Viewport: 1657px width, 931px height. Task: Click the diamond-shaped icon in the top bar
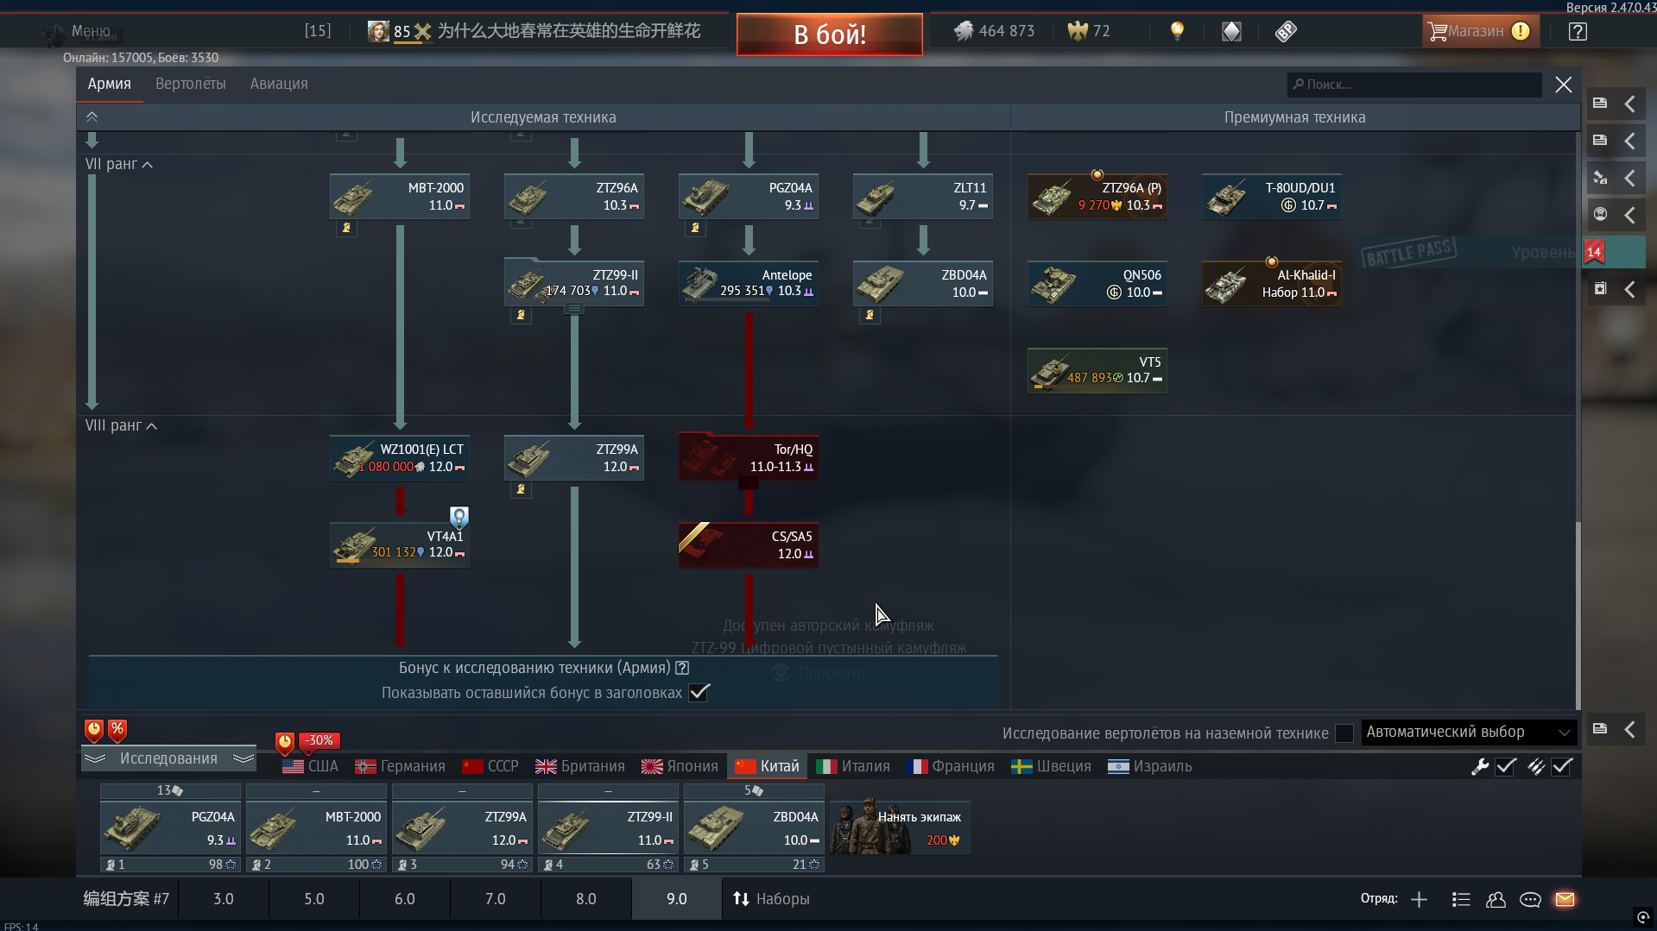tap(1231, 32)
